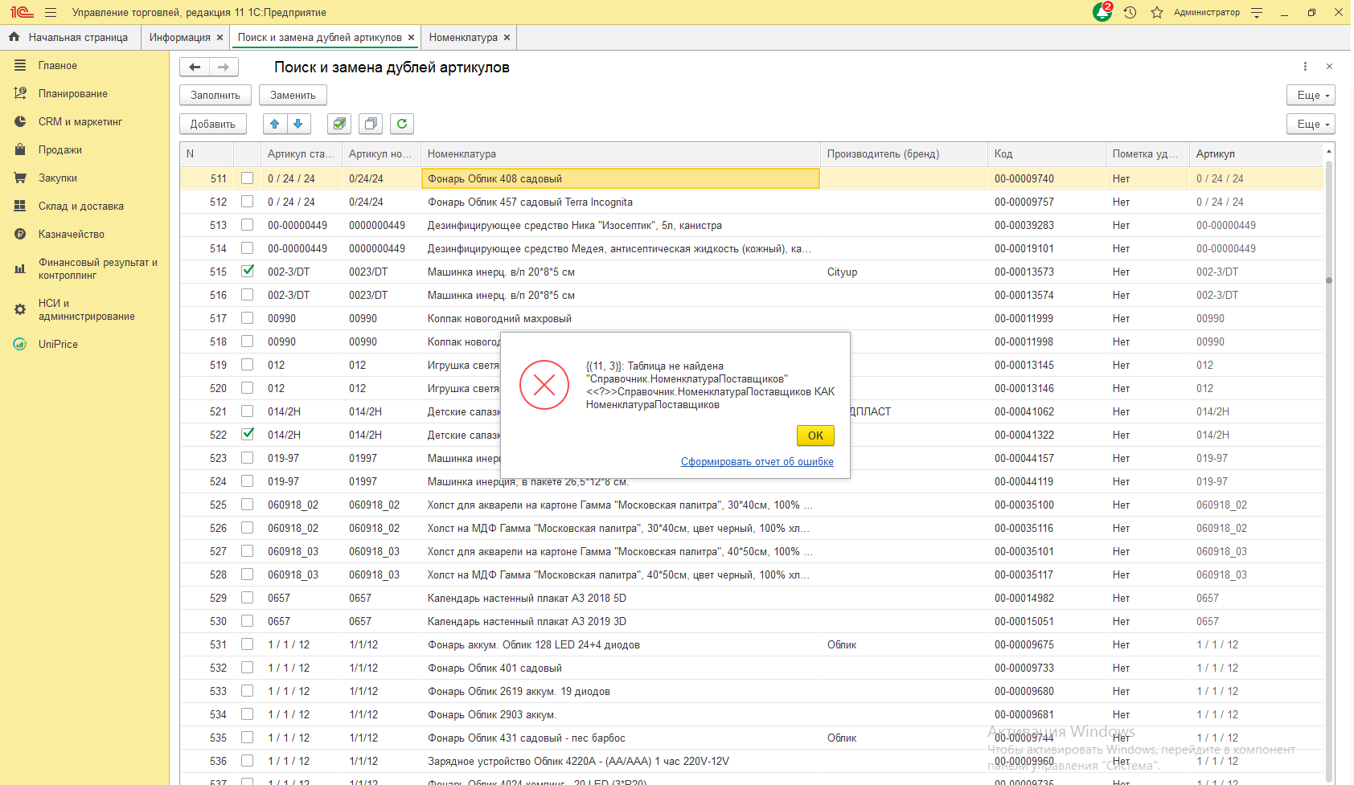Click the move row up arrow icon
Screen dimensions: 1354x785
pos(275,124)
